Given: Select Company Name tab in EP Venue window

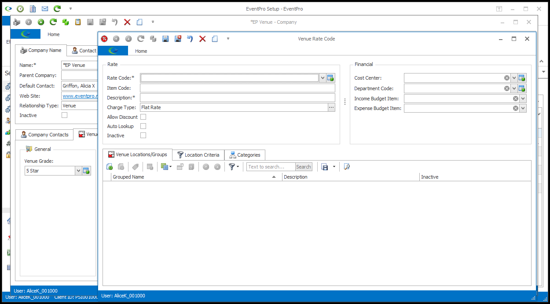Looking at the screenshot, I should coord(41,50).
